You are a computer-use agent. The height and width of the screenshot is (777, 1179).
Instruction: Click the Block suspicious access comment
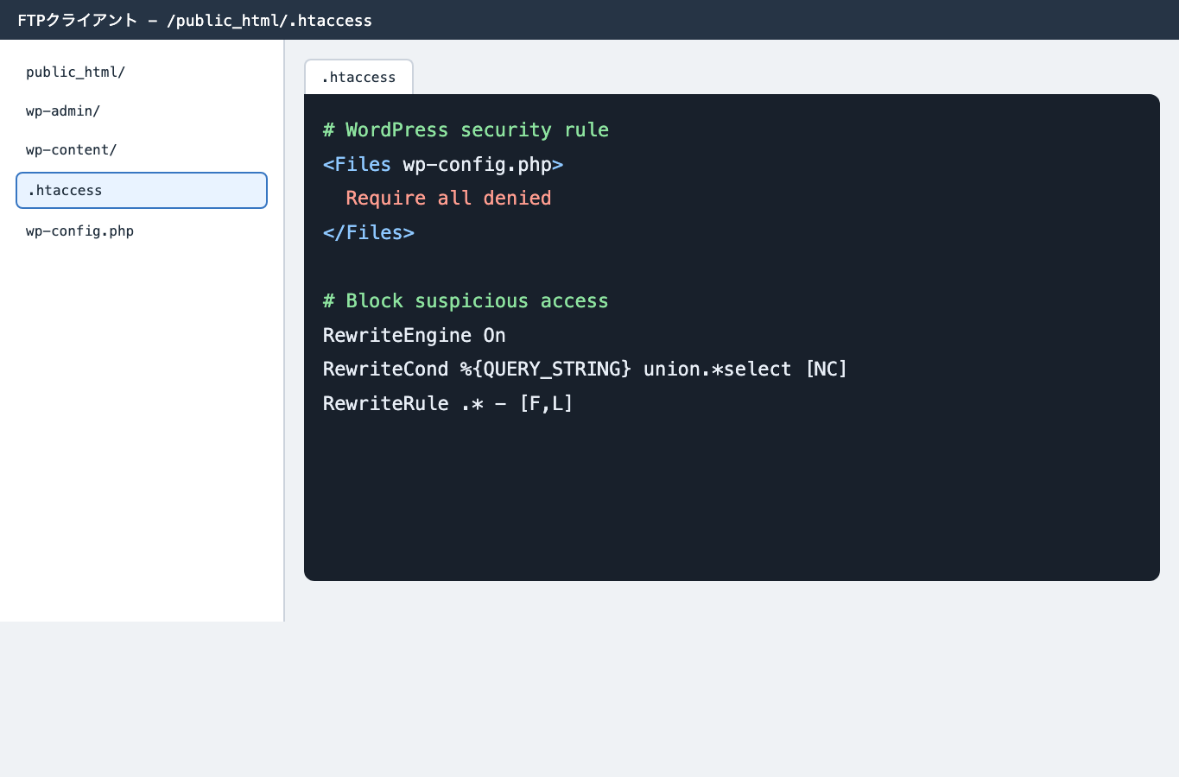tap(466, 300)
